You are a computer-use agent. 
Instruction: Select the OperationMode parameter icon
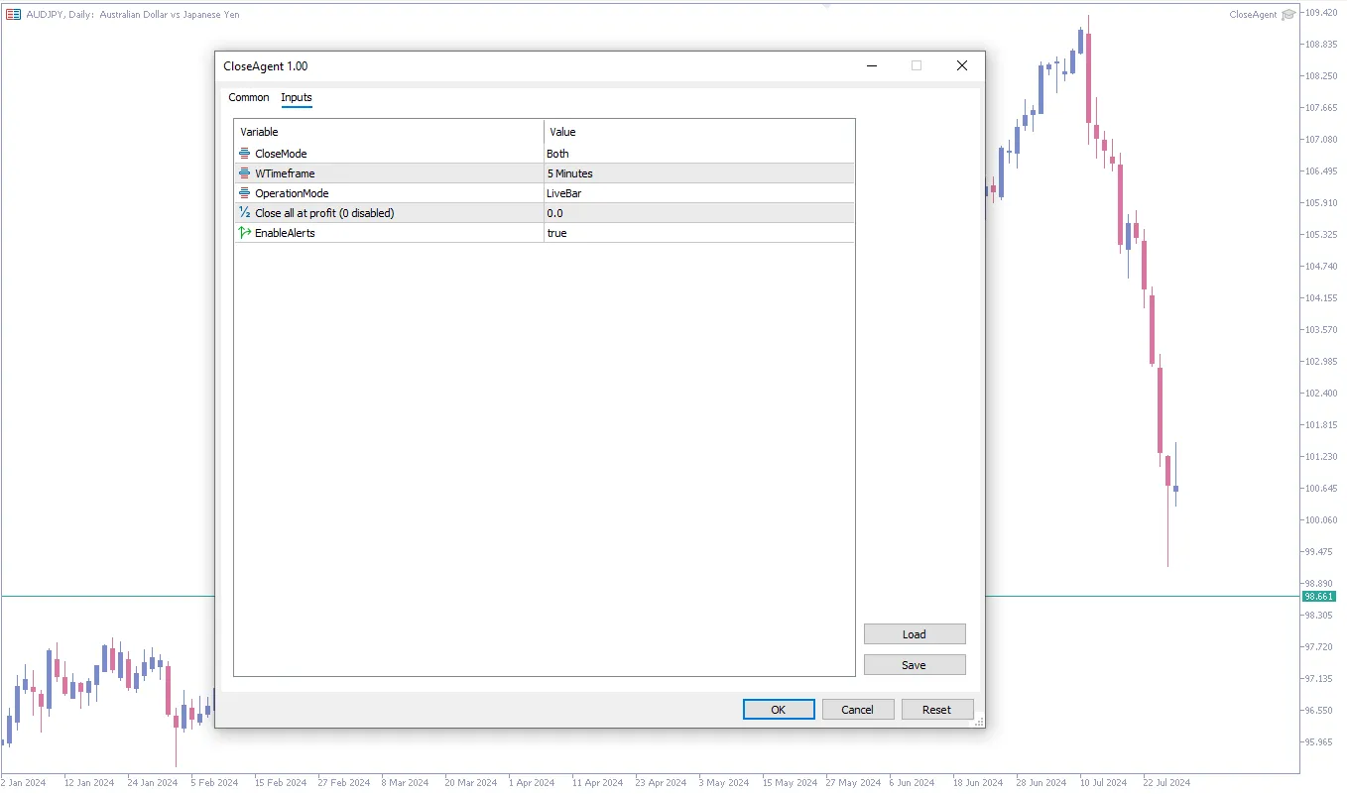pyautogui.click(x=244, y=193)
